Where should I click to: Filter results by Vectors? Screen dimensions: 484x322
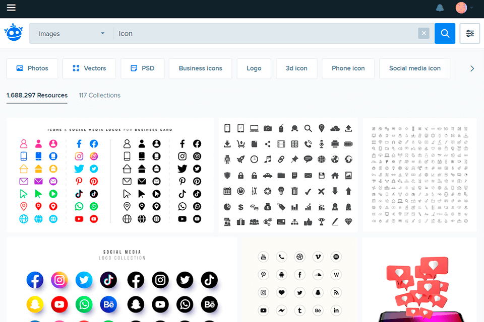pos(89,68)
